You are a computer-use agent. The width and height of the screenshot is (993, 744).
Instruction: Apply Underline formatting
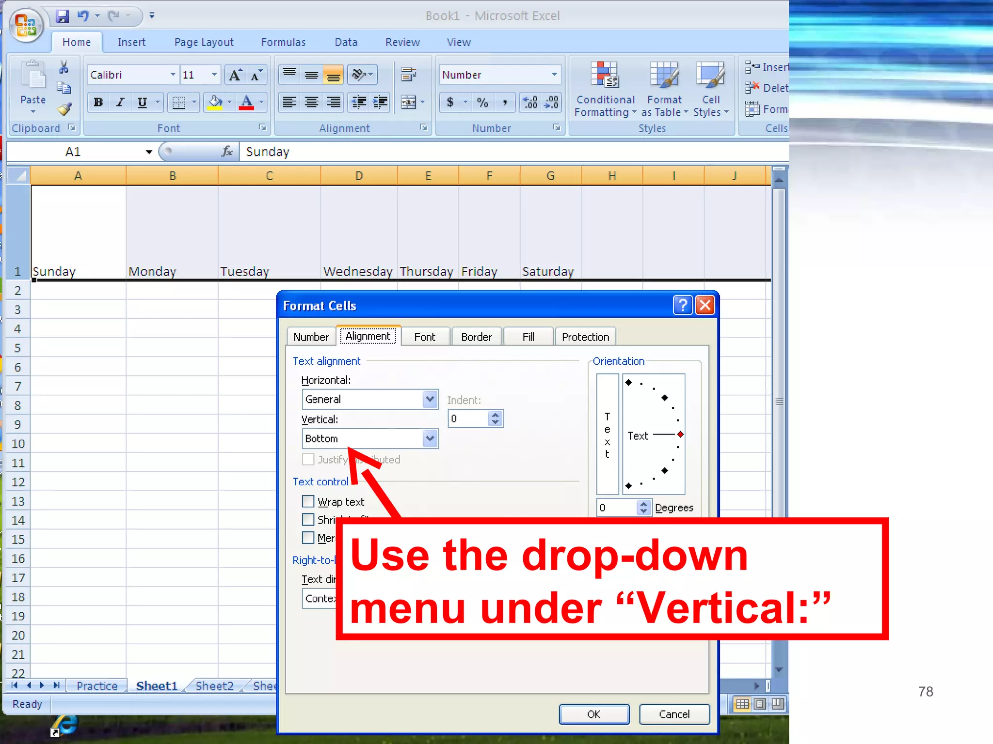pos(142,102)
